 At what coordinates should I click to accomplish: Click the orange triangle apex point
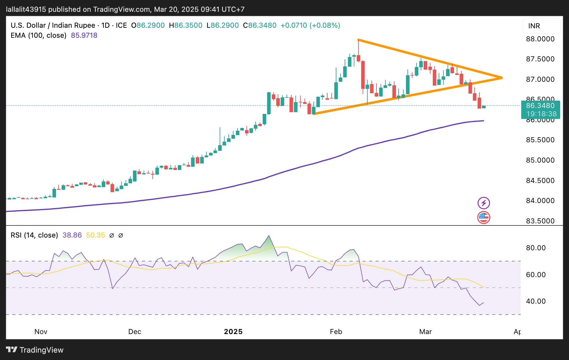(502, 78)
